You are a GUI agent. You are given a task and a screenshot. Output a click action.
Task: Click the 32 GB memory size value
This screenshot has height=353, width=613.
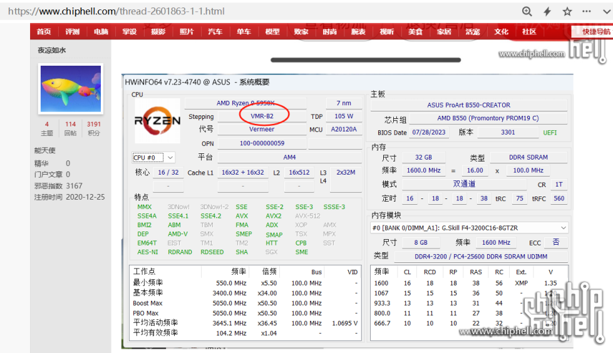pyautogui.click(x=424, y=157)
